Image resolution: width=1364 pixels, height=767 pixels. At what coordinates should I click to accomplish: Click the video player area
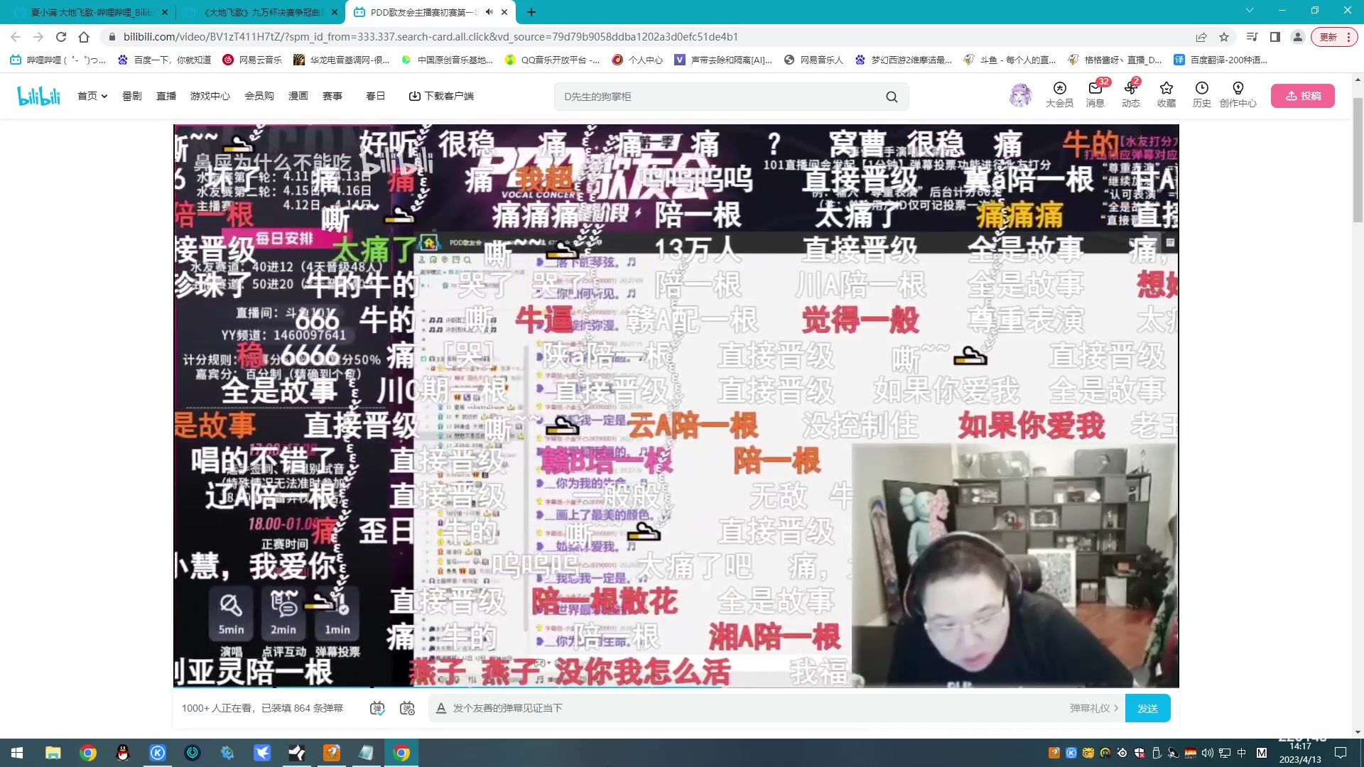pos(676,405)
